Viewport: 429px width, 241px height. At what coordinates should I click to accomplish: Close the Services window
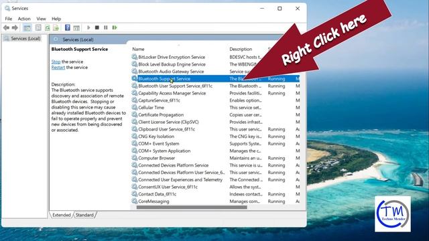click(298, 9)
